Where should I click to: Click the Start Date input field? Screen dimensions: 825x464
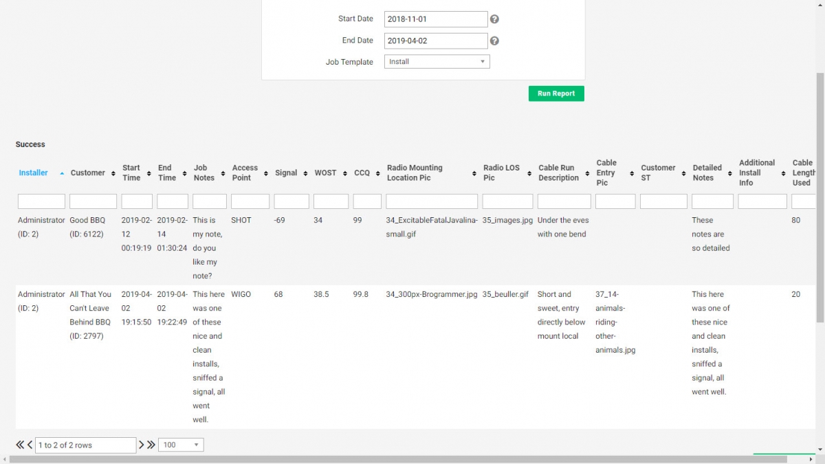point(436,19)
